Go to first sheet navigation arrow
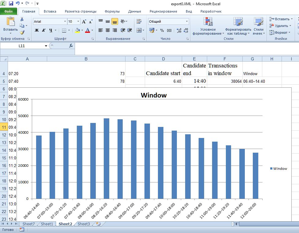299x233 pixels. (3, 223)
